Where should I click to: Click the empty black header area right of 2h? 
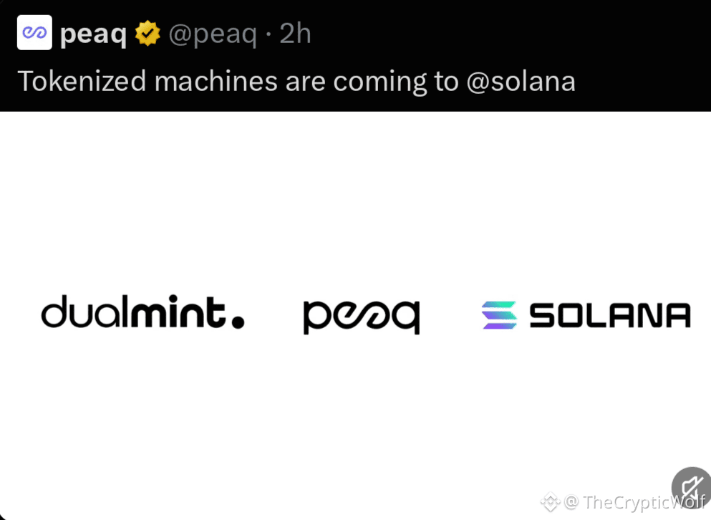point(508,34)
